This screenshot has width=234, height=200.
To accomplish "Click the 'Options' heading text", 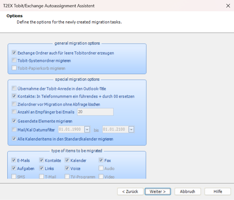I will [15, 16].
